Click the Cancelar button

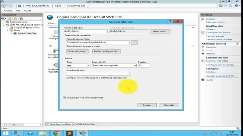coord(169,105)
